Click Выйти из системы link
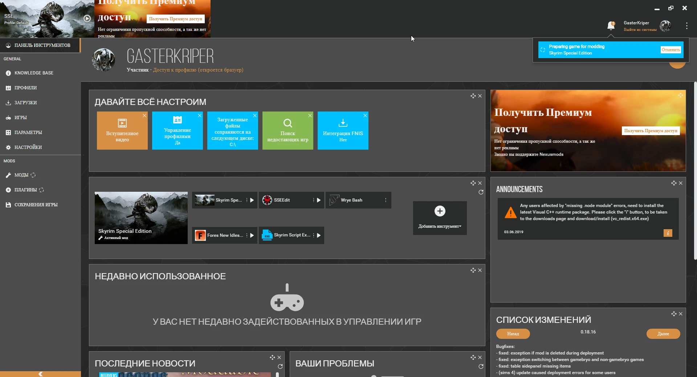 [x=640, y=30]
